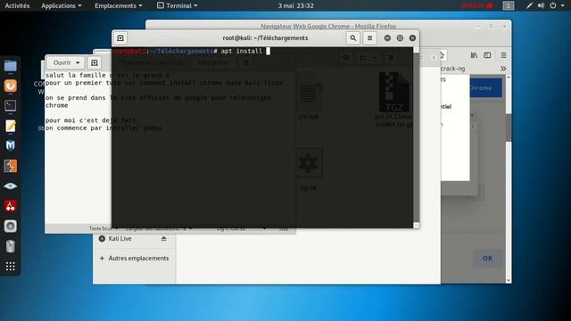Eject the Kali Live volume
This screenshot has width=571, height=321.
click(163, 239)
